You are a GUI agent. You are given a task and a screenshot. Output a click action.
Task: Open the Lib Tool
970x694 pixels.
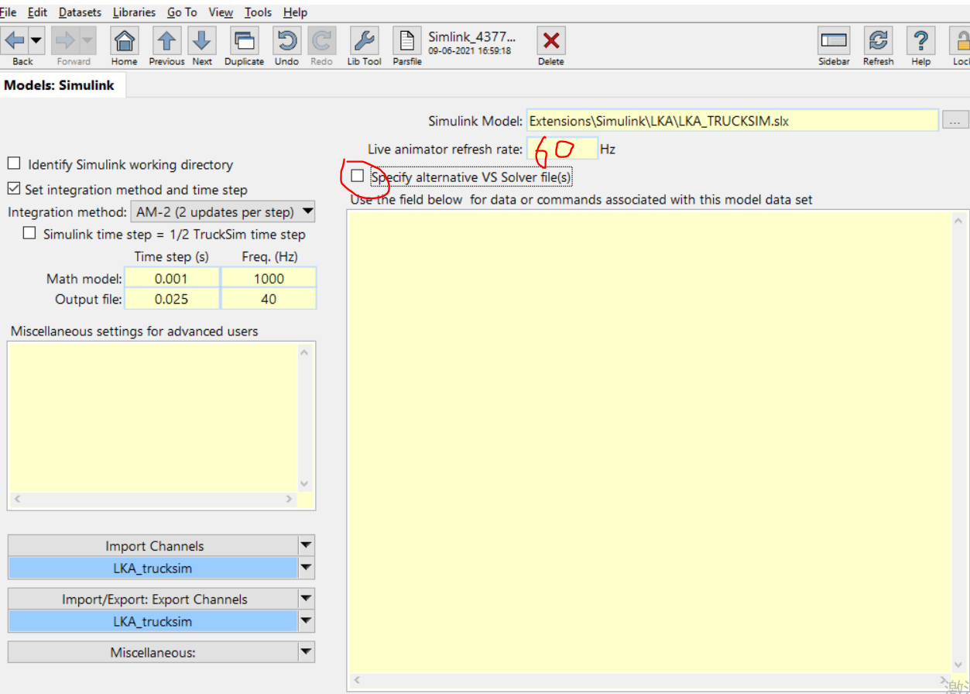(x=364, y=40)
